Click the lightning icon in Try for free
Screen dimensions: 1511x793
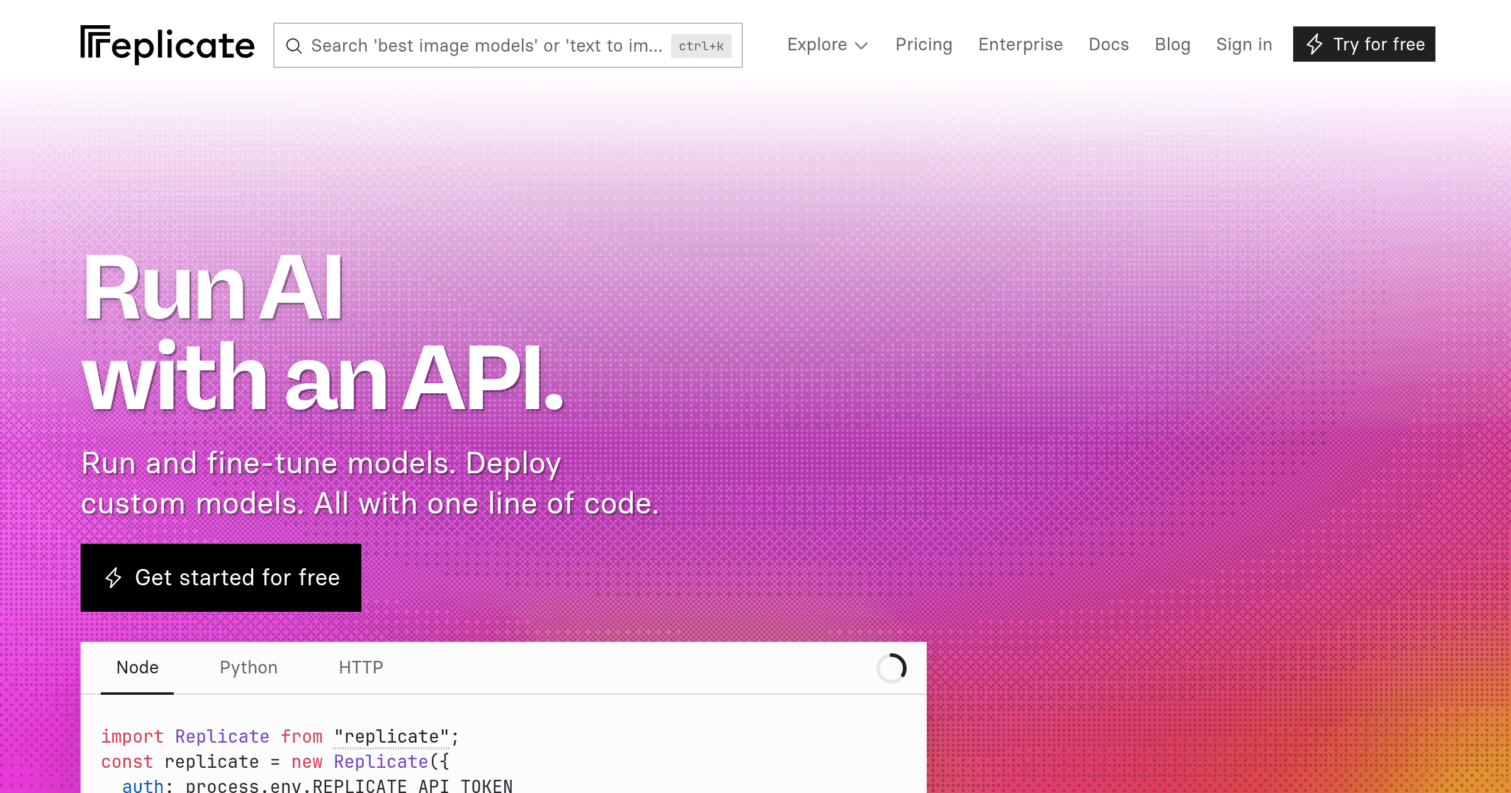pos(1315,44)
